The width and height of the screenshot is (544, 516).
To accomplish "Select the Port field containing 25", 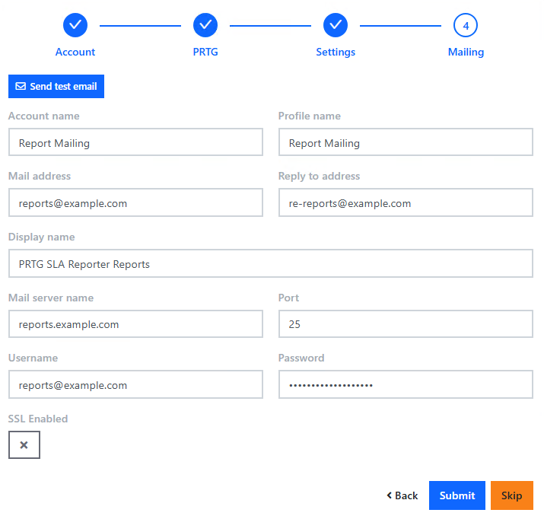I will 406,324.
